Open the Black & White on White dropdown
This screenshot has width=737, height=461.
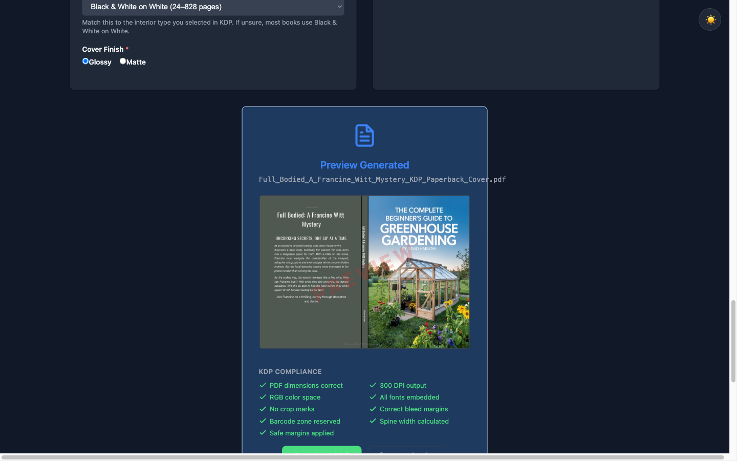(213, 7)
